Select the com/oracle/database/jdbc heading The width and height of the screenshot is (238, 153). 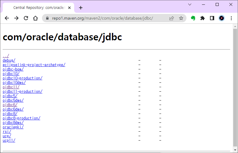pyautogui.click(x=62, y=37)
